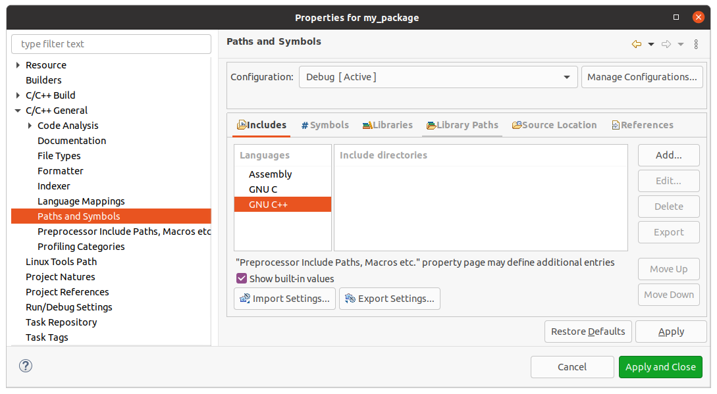717x394 pixels.
Task: Click Apply and Close
Action: coord(660,366)
